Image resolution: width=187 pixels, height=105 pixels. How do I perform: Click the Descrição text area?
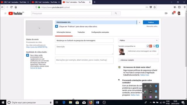point(84,50)
